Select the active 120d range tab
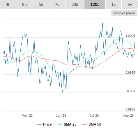Image resolution: width=138 pixels, height=132 pixels. tap(95, 4)
